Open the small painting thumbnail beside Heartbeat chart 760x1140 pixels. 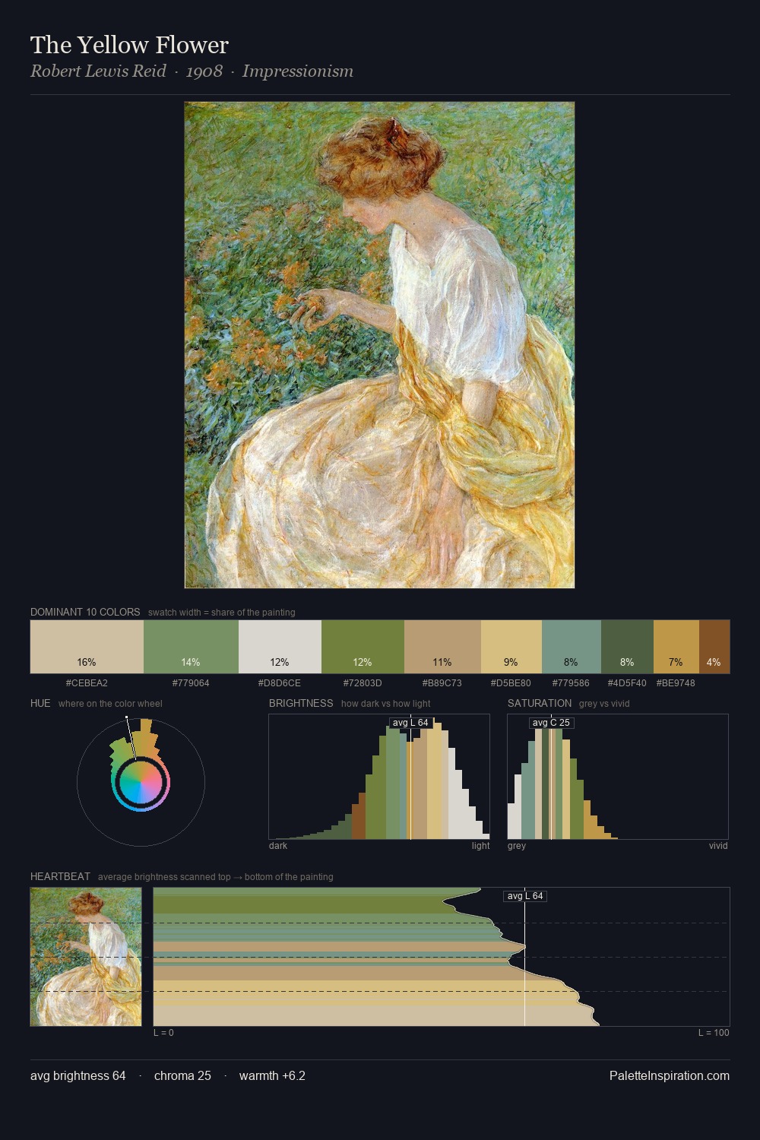pyautogui.click(x=86, y=957)
